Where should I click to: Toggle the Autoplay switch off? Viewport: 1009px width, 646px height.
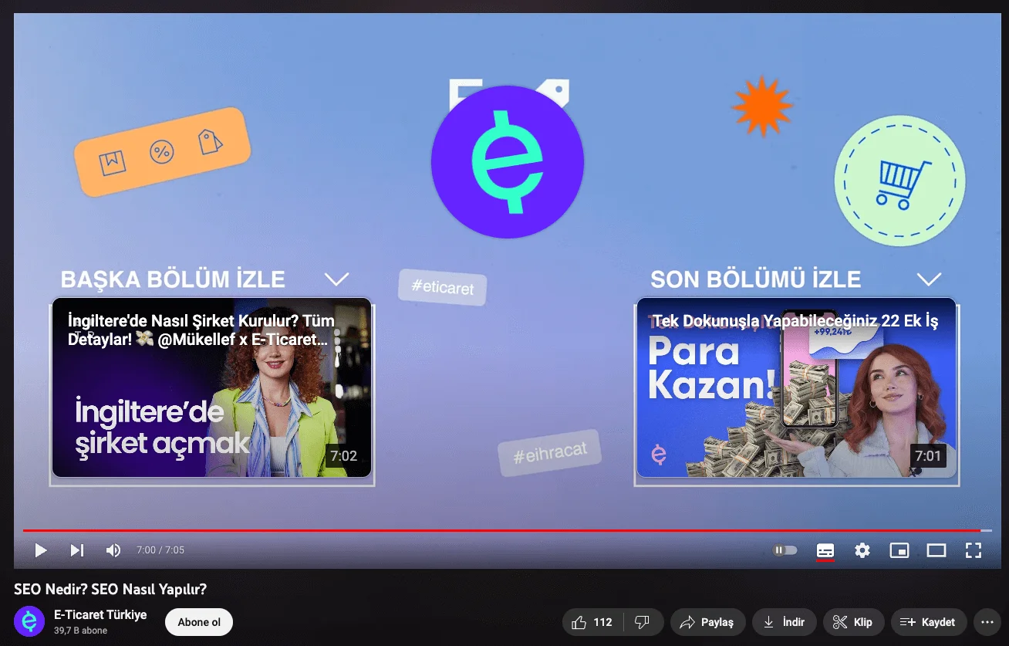coord(785,550)
